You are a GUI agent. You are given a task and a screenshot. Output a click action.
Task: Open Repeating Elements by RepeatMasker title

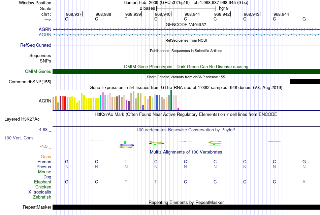pos(186,202)
